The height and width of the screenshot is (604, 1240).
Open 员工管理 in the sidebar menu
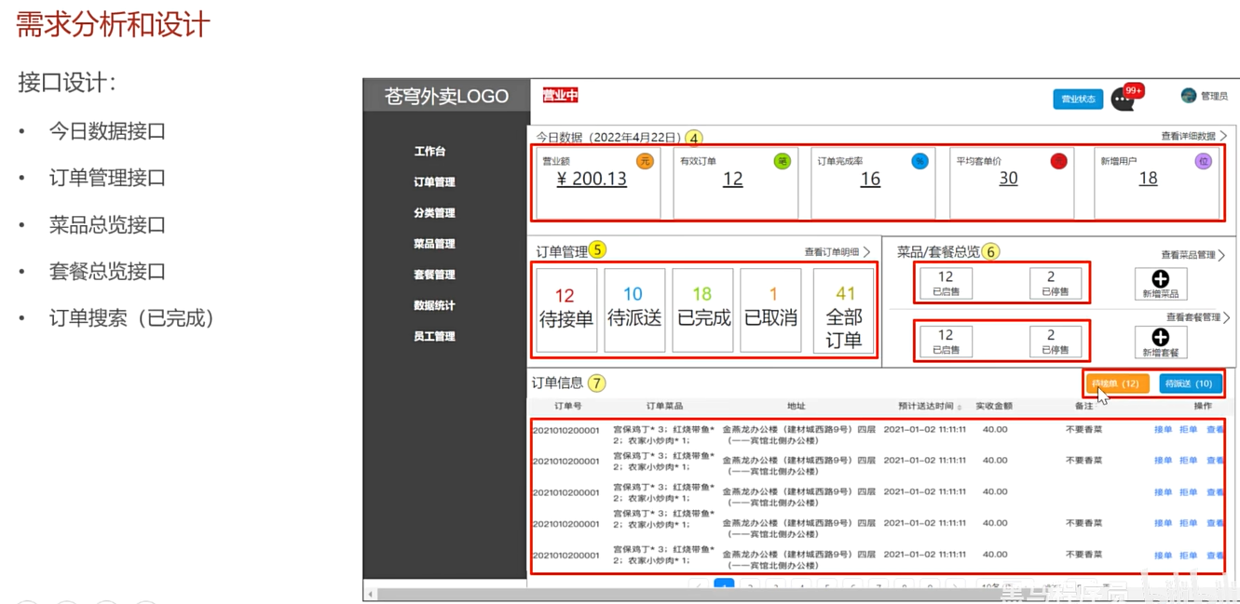pyautogui.click(x=435, y=336)
